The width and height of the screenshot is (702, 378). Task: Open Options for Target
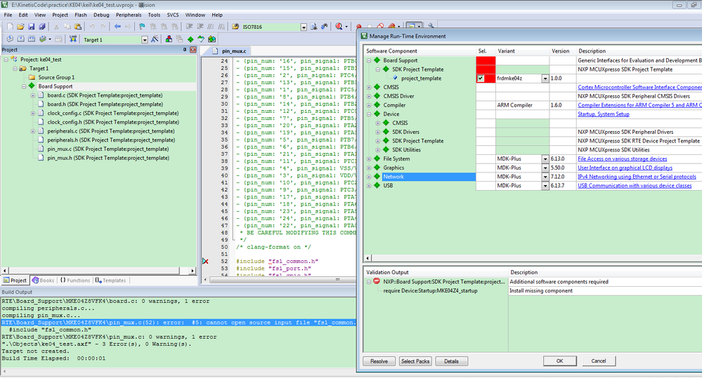[x=155, y=39]
